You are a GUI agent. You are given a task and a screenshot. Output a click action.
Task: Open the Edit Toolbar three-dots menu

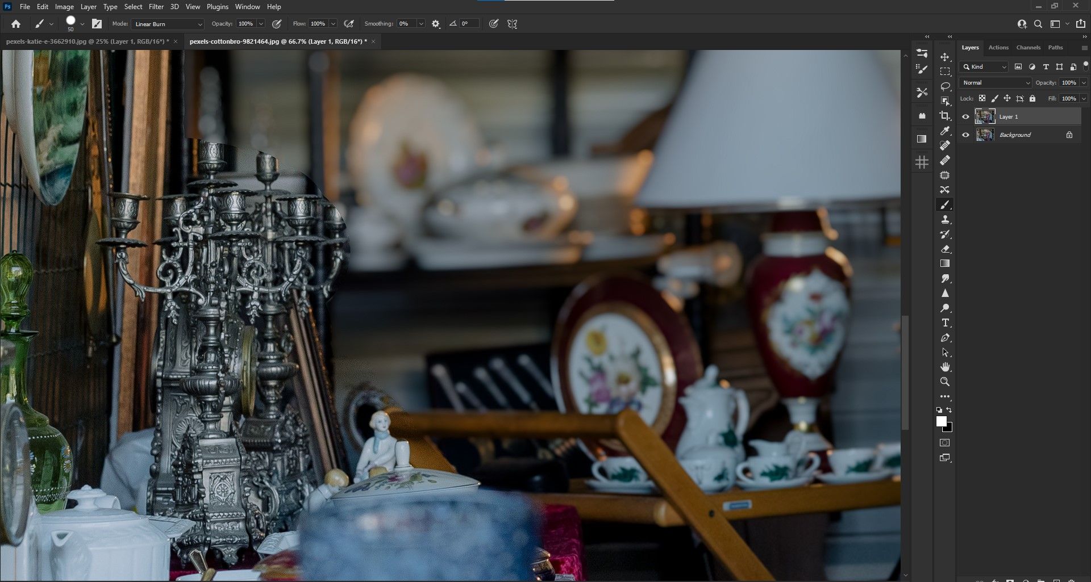click(945, 397)
